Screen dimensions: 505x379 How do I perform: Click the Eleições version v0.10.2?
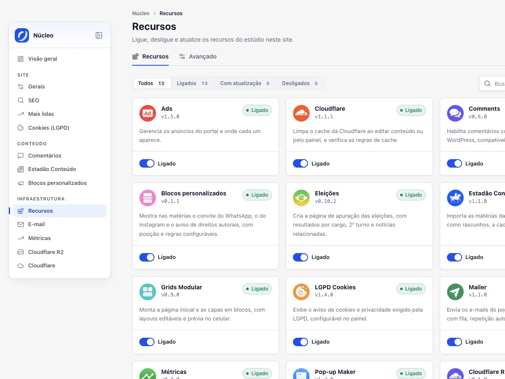coord(326,201)
